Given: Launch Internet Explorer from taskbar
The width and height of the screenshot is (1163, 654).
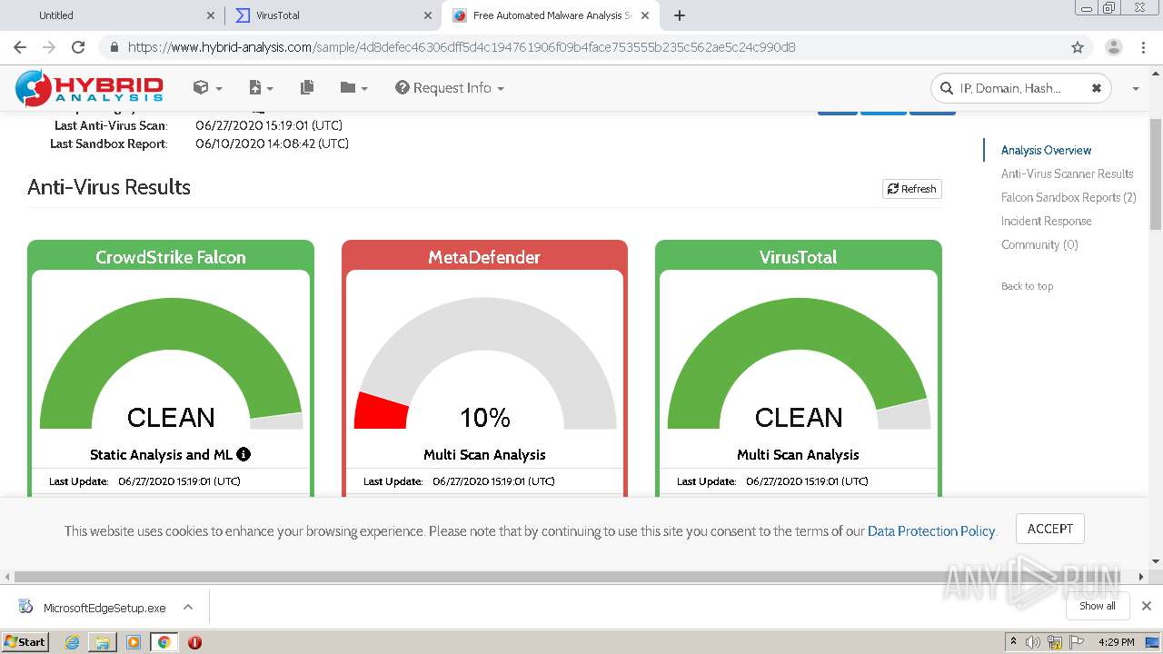Looking at the screenshot, I should 72,642.
